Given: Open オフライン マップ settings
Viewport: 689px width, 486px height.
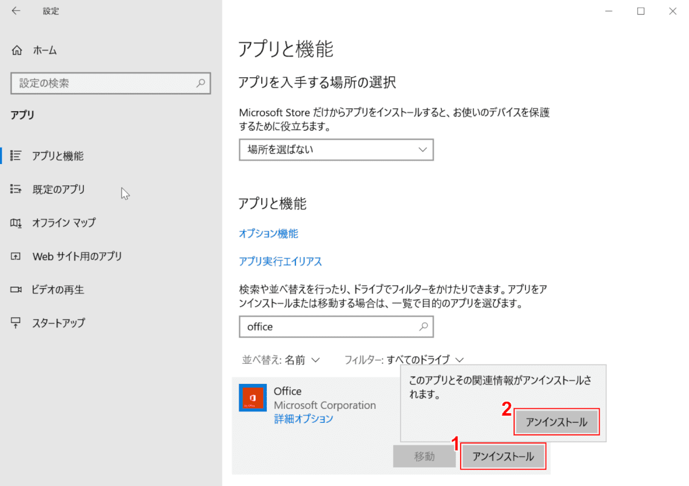Looking at the screenshot, I should (64, 223).
